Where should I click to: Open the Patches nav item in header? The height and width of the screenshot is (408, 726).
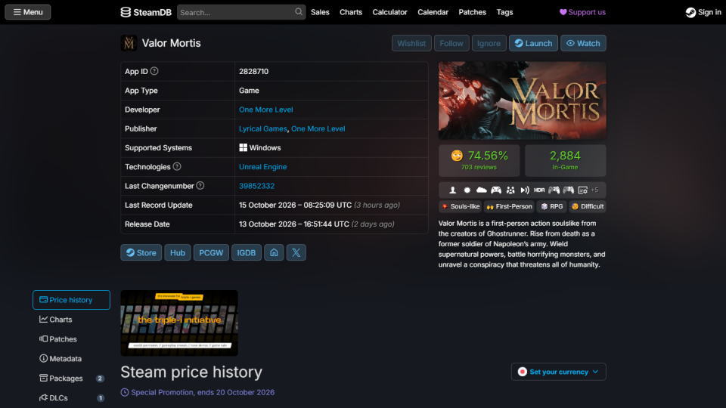[x=472, y=12]
